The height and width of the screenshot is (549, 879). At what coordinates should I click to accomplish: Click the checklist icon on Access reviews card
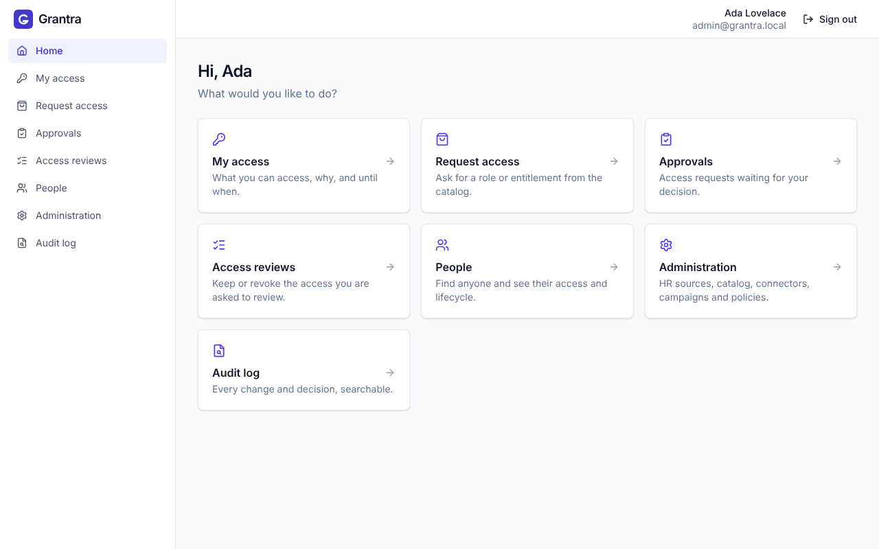coord(219,245)
